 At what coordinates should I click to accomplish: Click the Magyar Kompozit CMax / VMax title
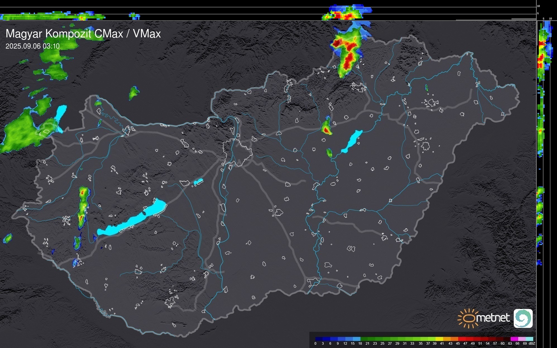(83, 34)
